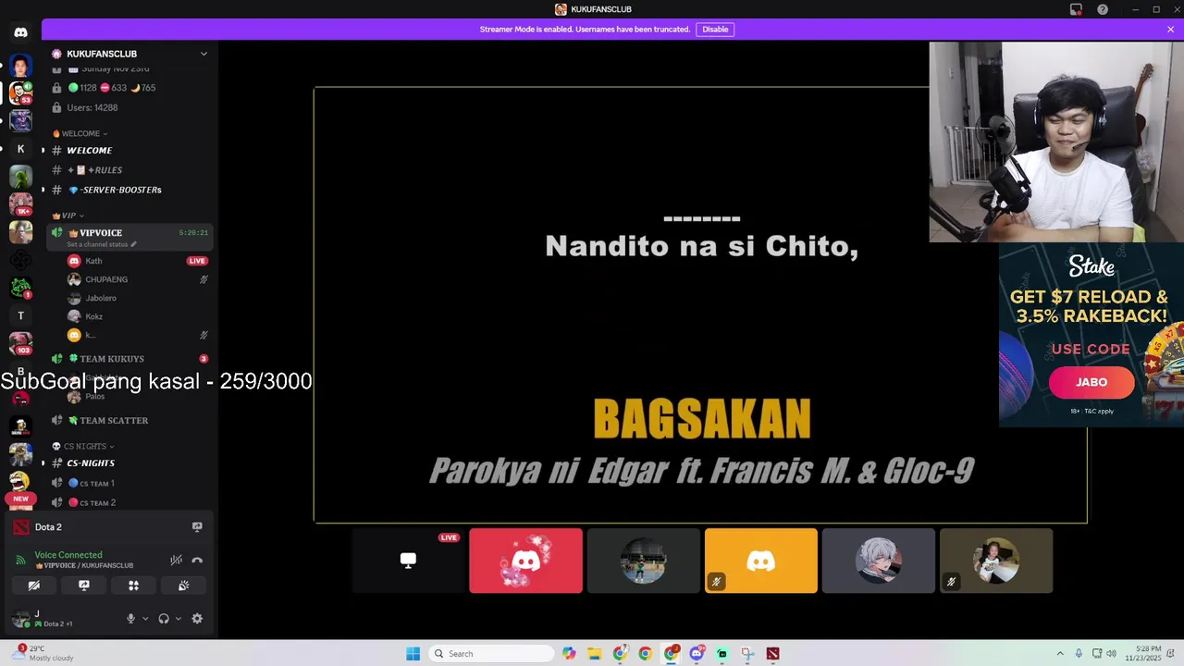Click Voice Connected status text
Screen dimensions: 1184x666
pyautogui.click(x=68, y=555)
